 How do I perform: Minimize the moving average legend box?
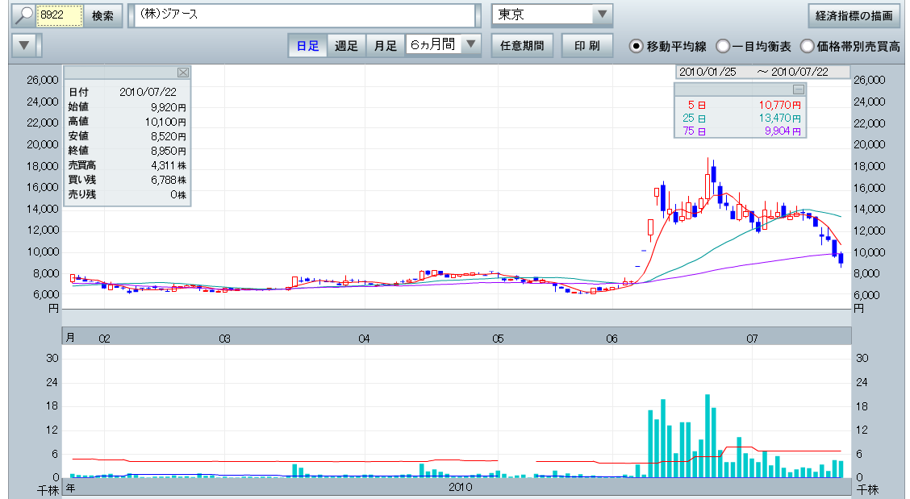798,89
